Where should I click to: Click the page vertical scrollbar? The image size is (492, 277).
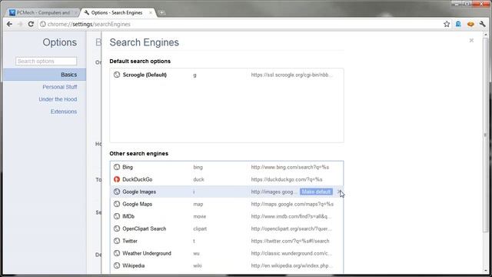coord(486,135)
